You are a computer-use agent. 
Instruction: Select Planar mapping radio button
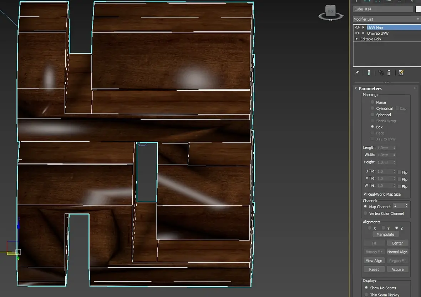(x=372, y=102)
